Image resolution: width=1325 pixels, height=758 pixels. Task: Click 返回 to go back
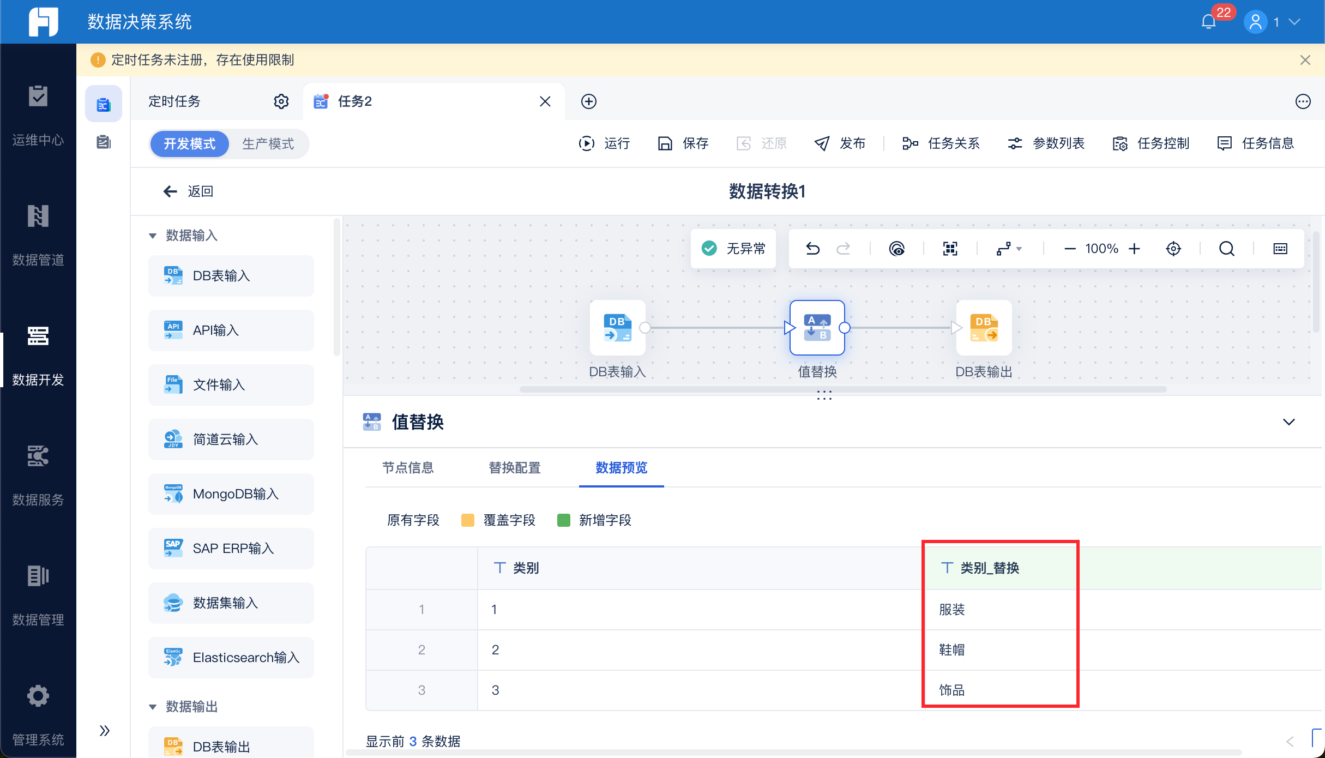[x=188, y=191]
